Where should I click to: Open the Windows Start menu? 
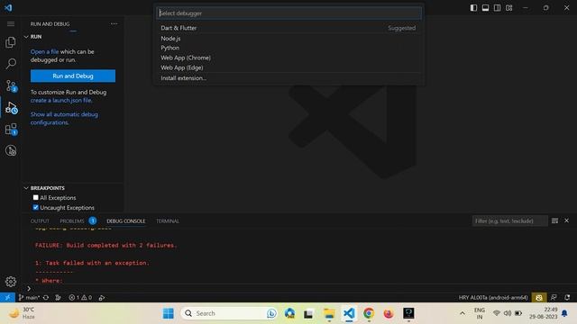pyautogui.click(x=169, y=313)
